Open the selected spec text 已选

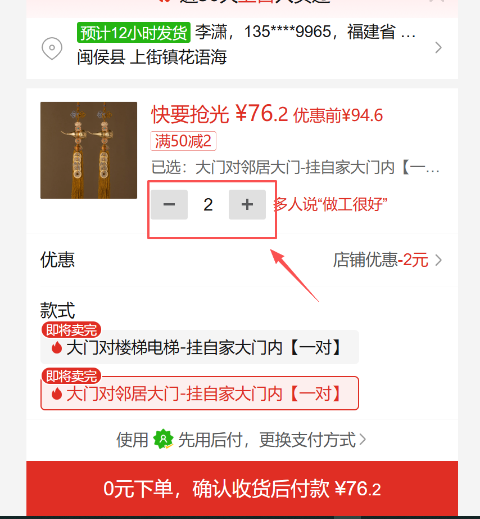point(296,167)
